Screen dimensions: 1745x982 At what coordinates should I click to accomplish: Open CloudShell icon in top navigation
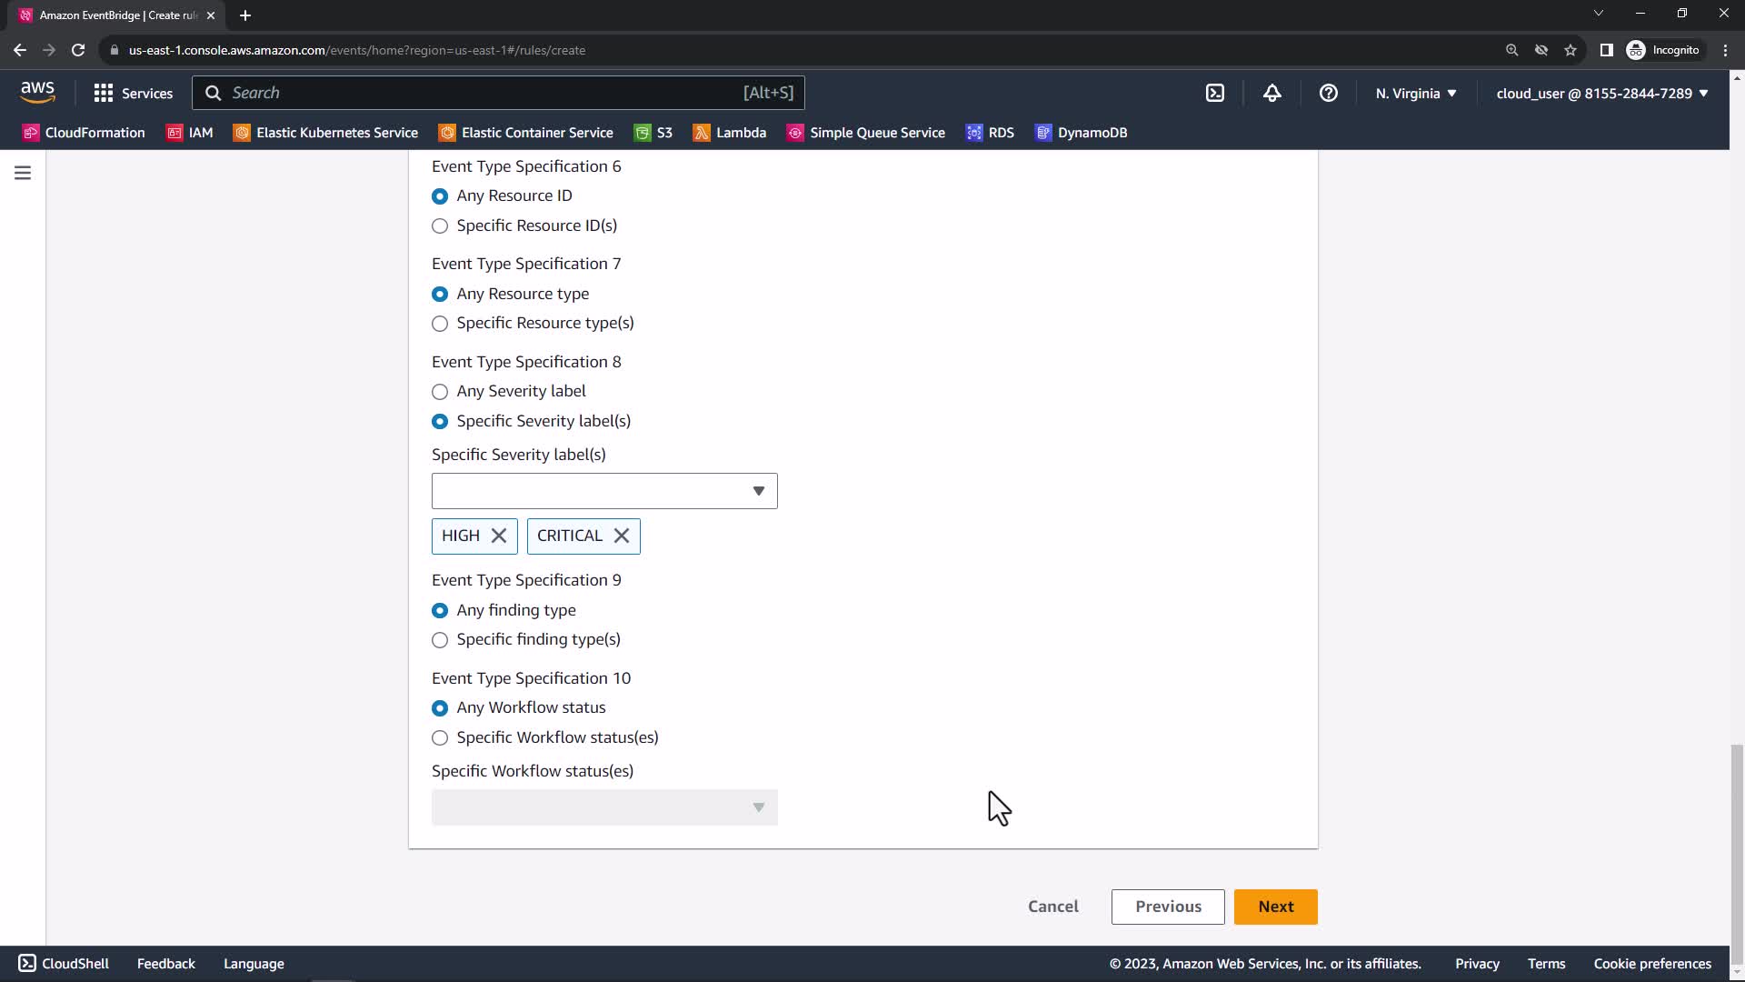pyautogui.click(x=1215, y=93)
